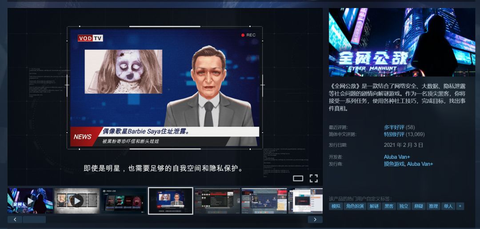Play the second video thumbnail with film strip

click(77, 201)
